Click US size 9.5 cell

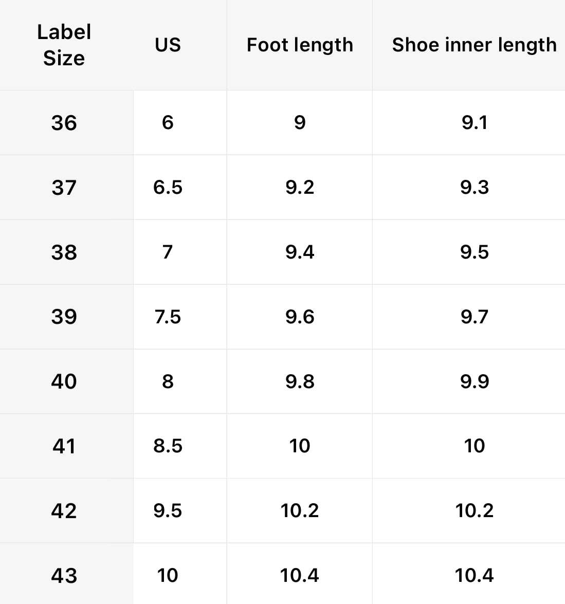(168, 511)
